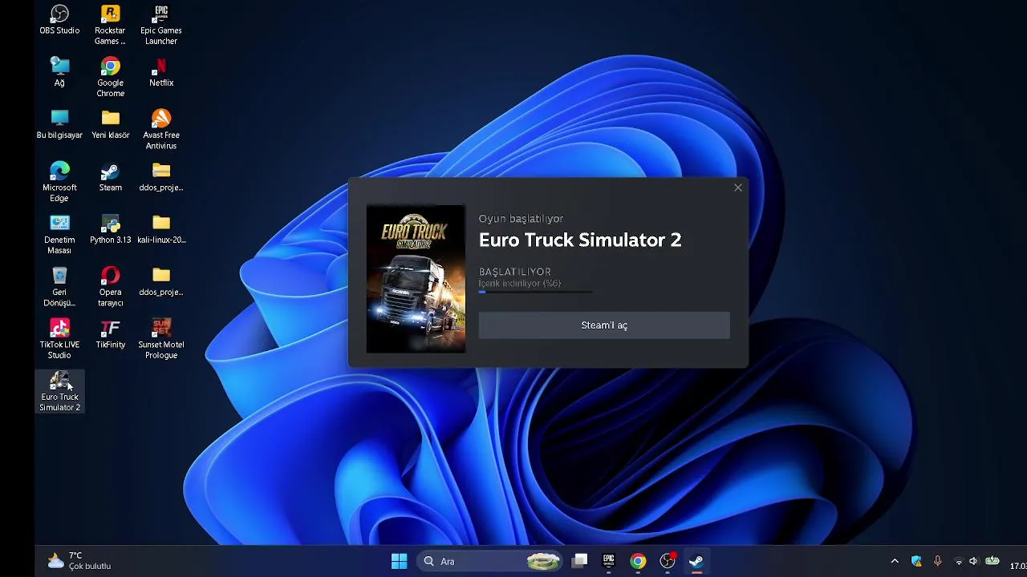Select Sunset Motel Prologue desktop icon
The image size is (1027, 577).
pyautogui.click(x=161, y=340)
